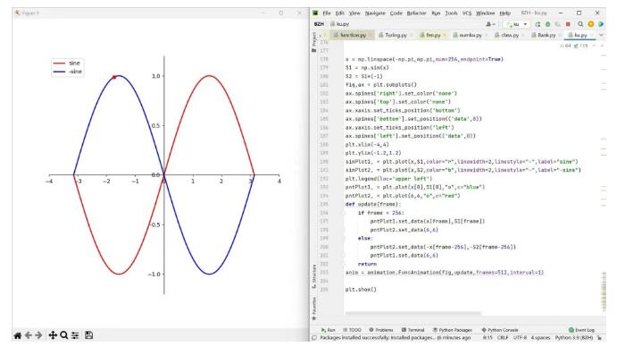The image size is (617, 355).
Task: Save the figure with floppy disk icon
Action: 89,335
